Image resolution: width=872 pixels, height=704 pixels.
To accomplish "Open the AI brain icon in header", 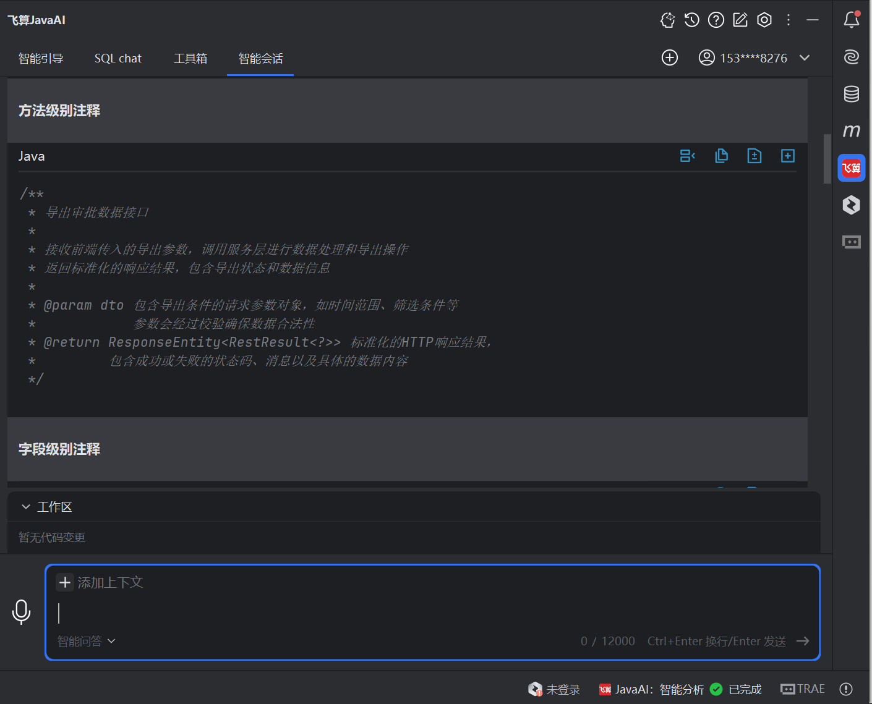I will tap(667, 20).
